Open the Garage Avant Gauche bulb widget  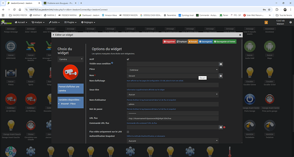pyautogui.click(x=11, y=125)
